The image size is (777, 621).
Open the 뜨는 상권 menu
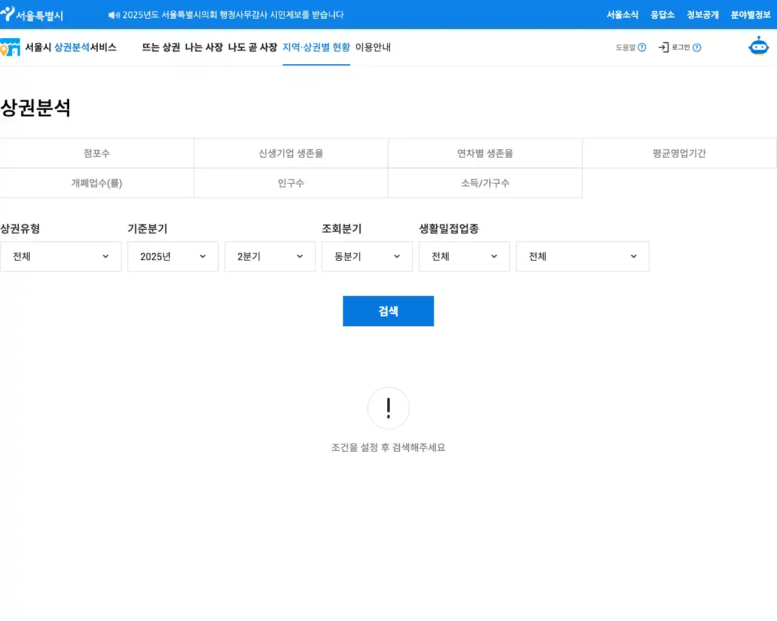click(x=161, y=47)
